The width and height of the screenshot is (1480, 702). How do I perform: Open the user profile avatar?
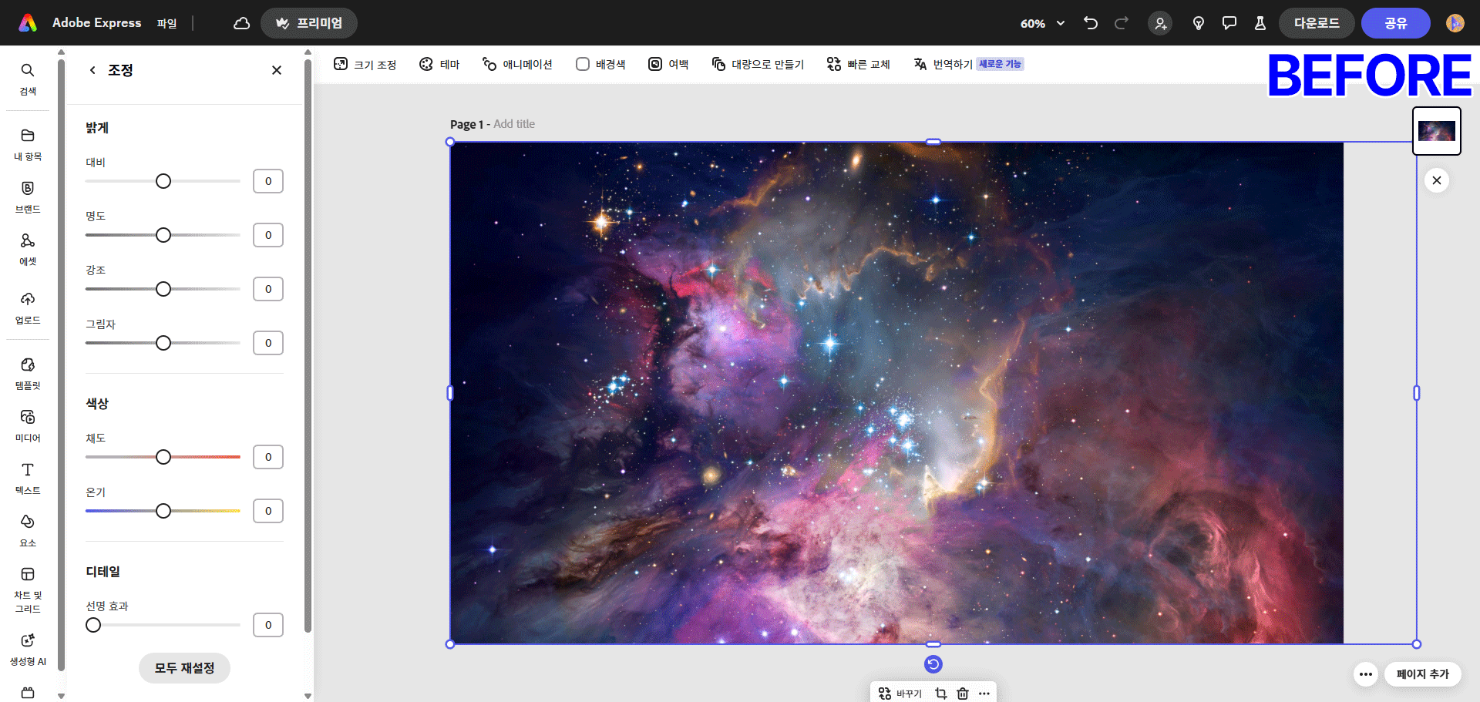(1455, 23)
